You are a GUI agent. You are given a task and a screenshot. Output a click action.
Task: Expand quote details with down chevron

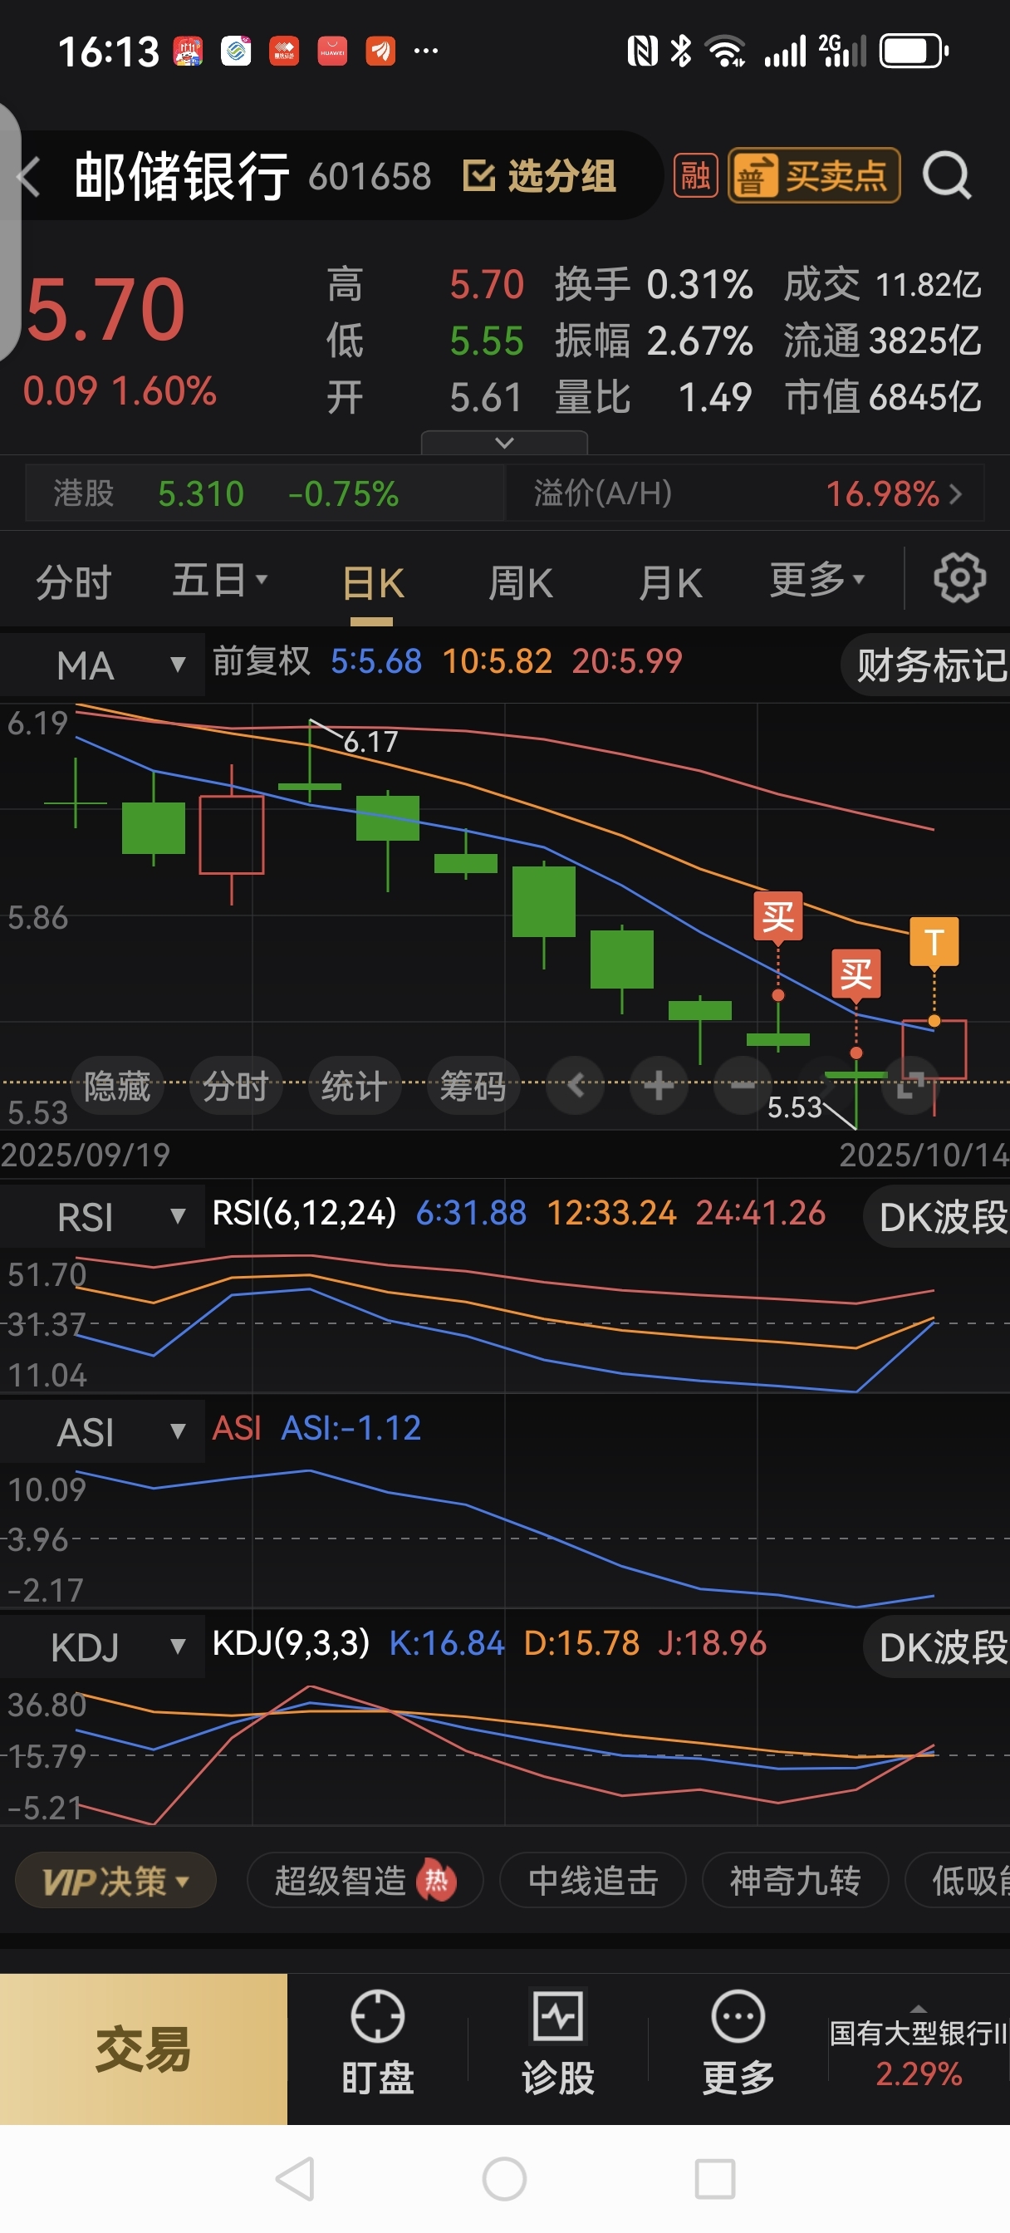coord(503,443)
